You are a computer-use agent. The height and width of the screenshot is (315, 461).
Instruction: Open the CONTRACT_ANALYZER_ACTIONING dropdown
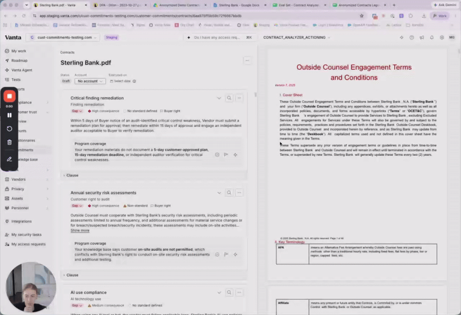tap(297, 38)
